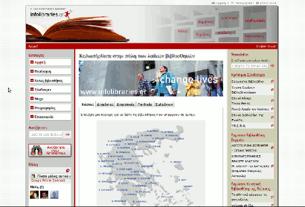Select Ν. ΛΑΡΙΣΑΣ on the map
305x207 pixels.
[137, 156]
